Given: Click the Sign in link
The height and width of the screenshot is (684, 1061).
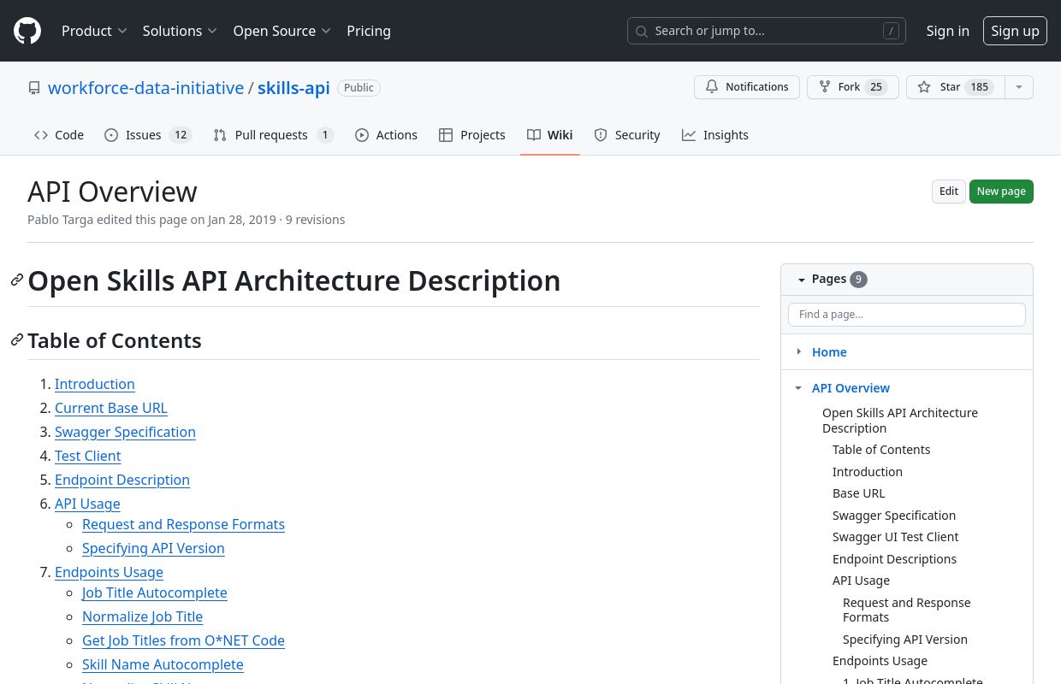Looking at the screenshot, I should [948, 31].
